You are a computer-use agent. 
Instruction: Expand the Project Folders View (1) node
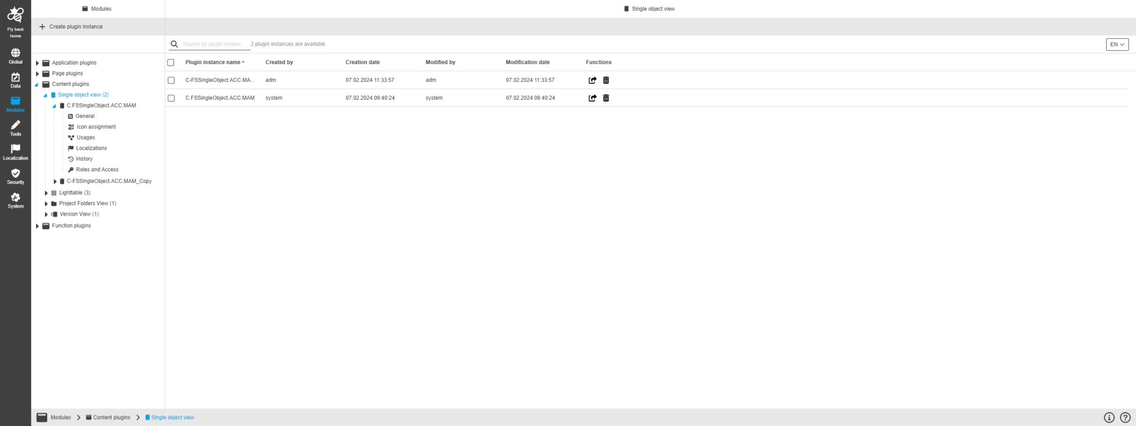[46, 203]
